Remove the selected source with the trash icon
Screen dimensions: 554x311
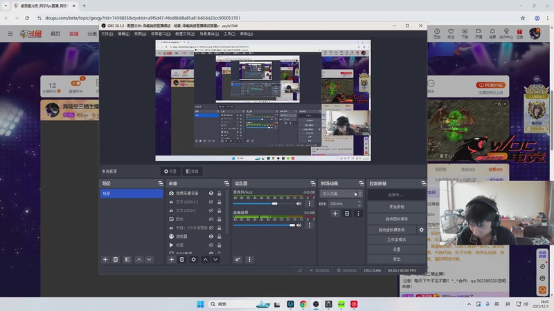pyautogui.click(x=181, y=260)
